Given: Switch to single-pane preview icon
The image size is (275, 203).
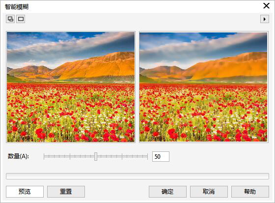Looking at the screenshot, I should coord(21,19).
